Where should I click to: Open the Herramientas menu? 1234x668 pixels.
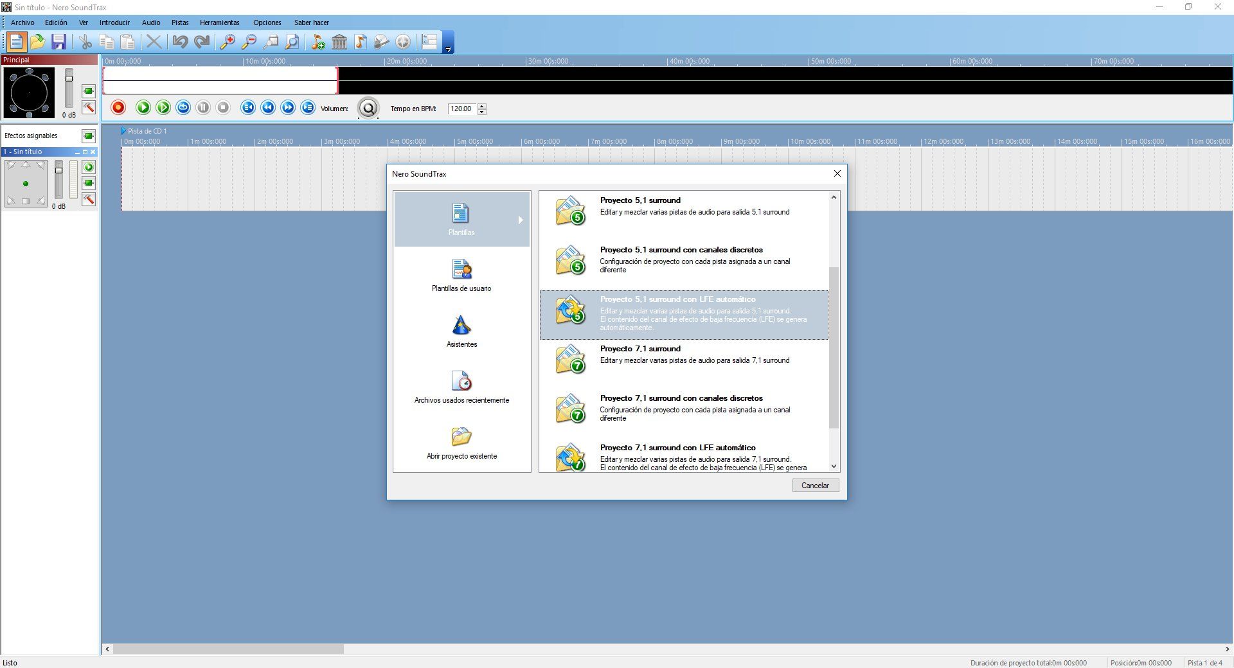click(x=220, y=22)
